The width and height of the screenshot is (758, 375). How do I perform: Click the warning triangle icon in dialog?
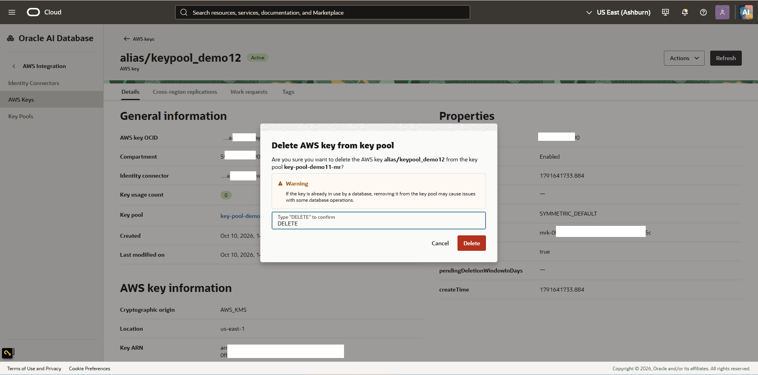pyautogui.click(x=280, y=184)
